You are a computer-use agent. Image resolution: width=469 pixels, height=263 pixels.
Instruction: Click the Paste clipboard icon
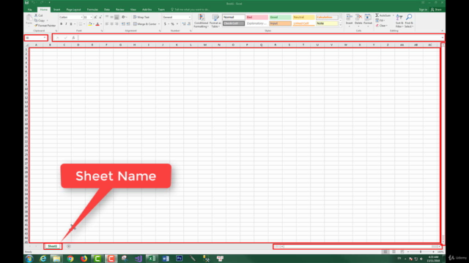coord(29,18)
